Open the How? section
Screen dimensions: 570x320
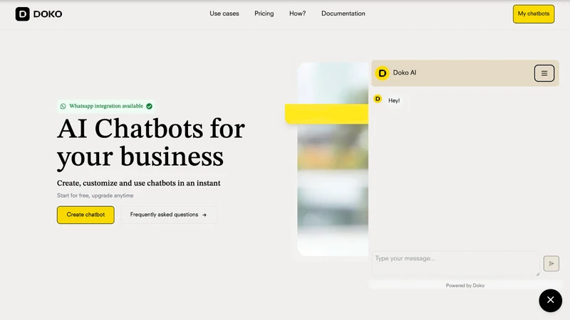(297, 14)
